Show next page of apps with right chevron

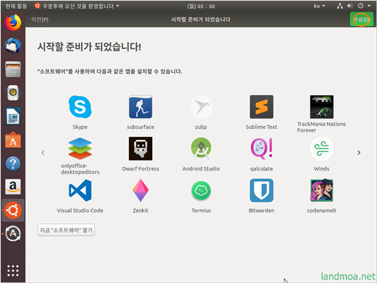(x=358, y=153)
